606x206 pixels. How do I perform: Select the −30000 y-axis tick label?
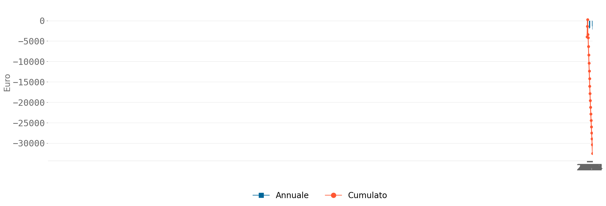28,143
